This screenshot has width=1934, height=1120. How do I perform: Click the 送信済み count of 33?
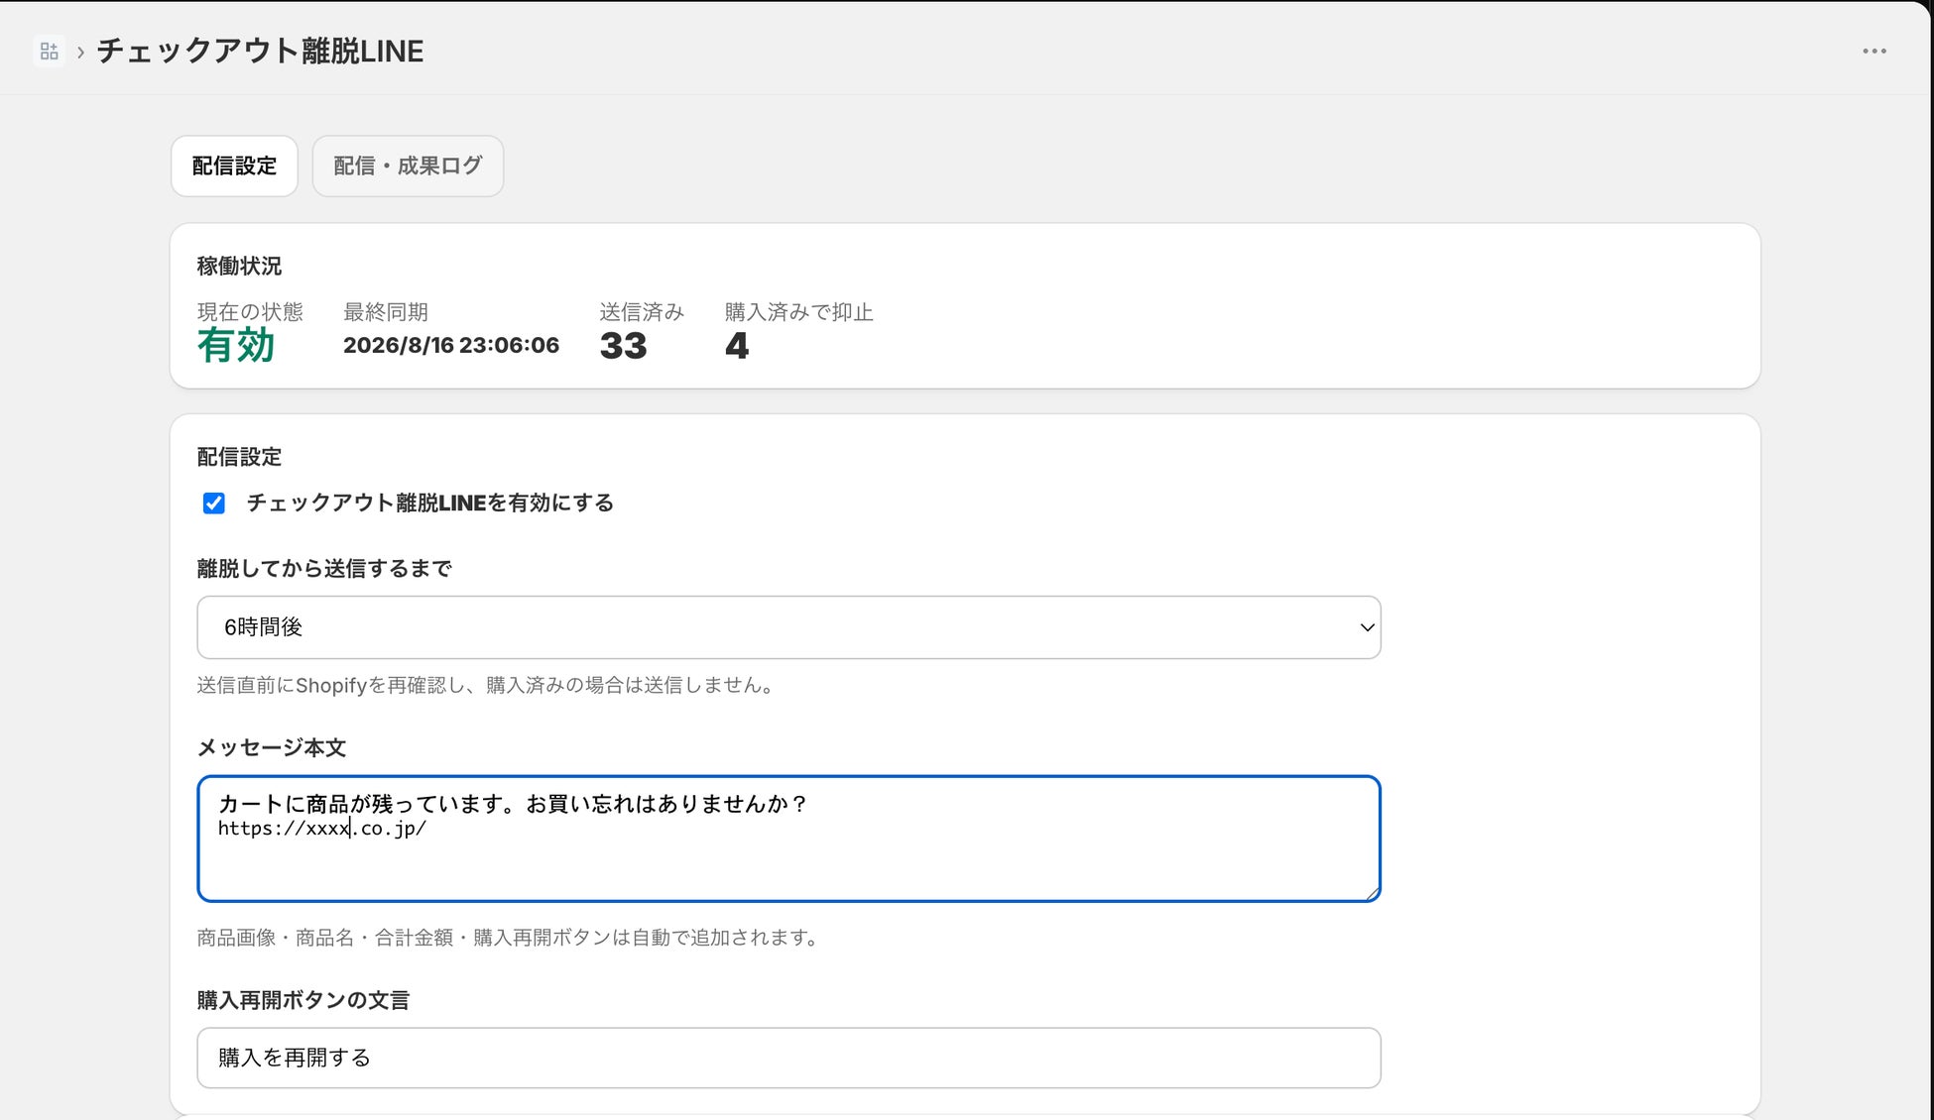click(x=624, y=346)
